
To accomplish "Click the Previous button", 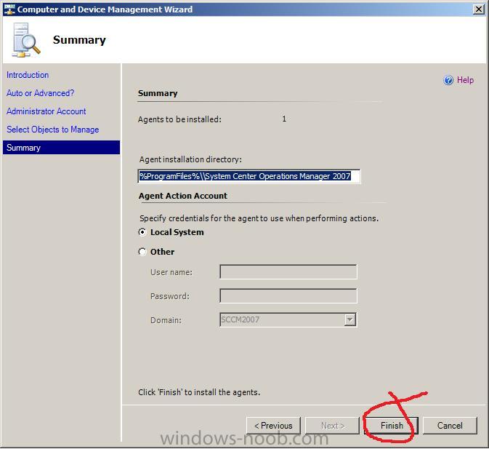I will pos(273,425).
